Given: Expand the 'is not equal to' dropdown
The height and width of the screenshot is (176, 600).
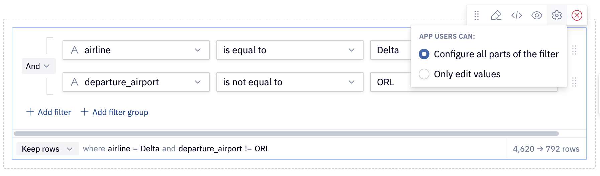Looking at the screenshot, I should click(x=290, y=82).
